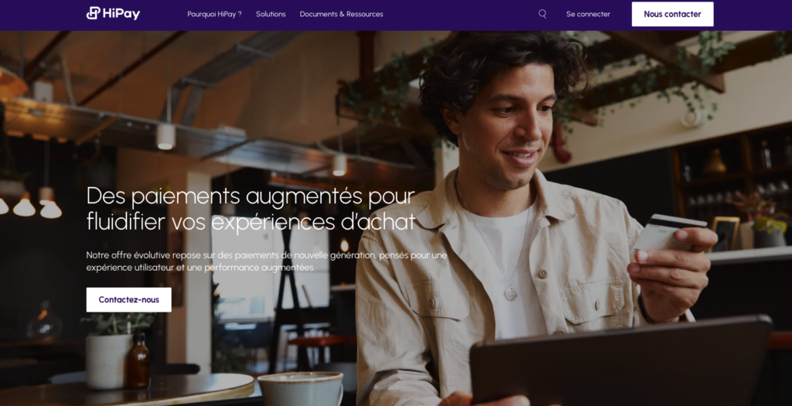Expand Documents & Ressources menu
Viewport: 792px width, 406px height.
point(341,14)
